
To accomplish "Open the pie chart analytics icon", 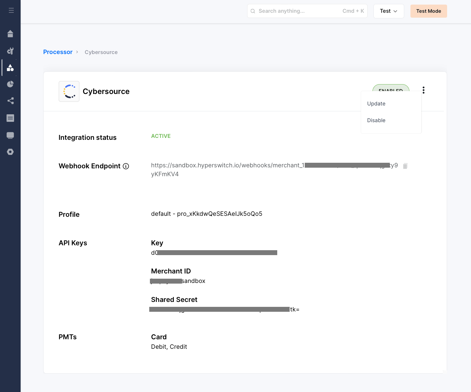I will pos(10,84).
